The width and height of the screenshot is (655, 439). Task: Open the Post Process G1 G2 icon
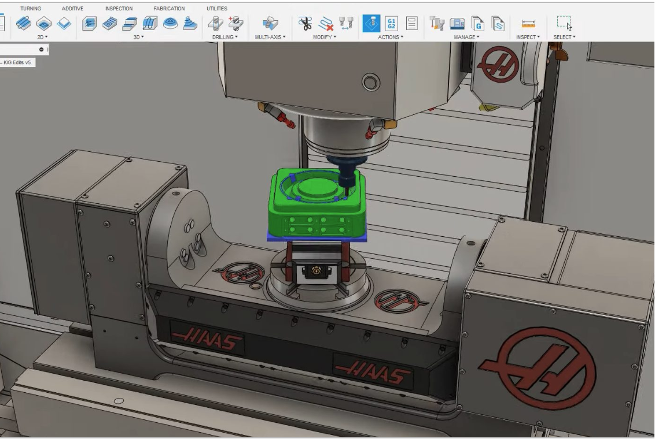click(x=391, y=23)
